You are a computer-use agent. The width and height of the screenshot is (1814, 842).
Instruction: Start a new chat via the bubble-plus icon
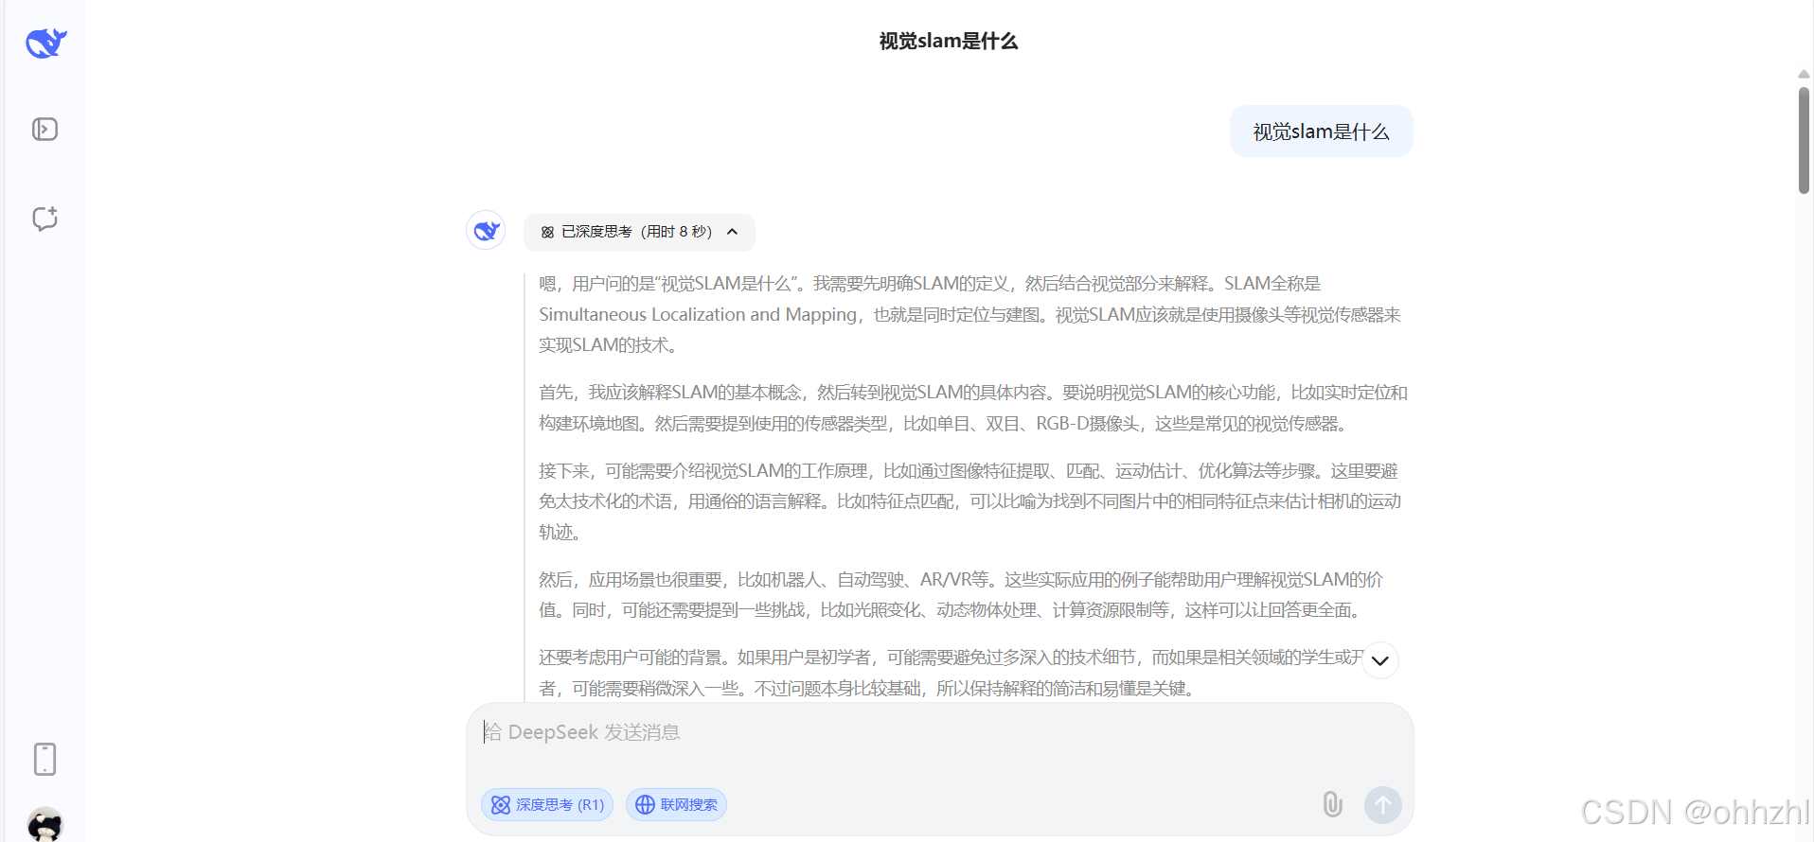click(44, 219)
